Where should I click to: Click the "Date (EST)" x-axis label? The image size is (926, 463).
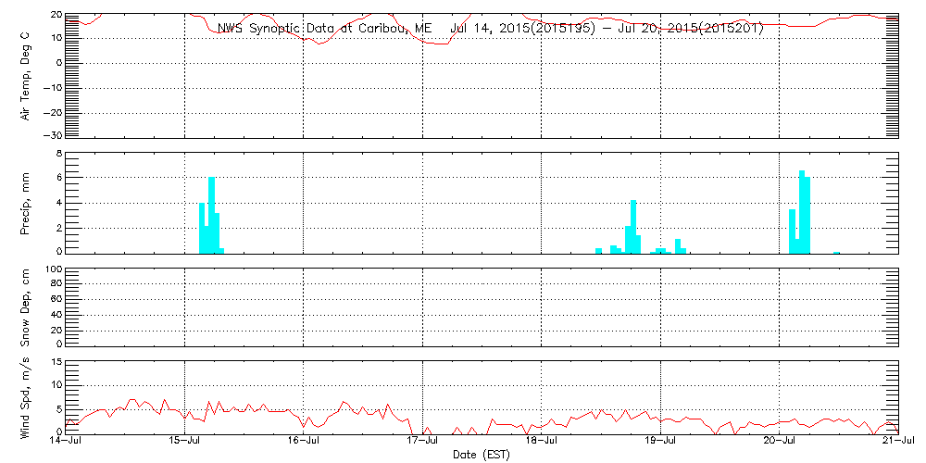[481, 455]
